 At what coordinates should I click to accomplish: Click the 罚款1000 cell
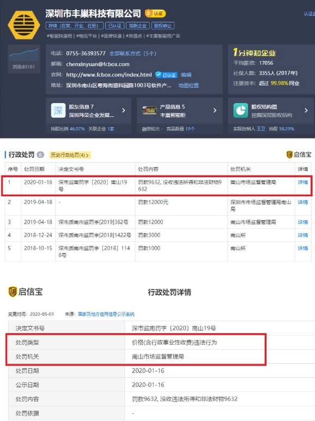click(x=149, y=248)
